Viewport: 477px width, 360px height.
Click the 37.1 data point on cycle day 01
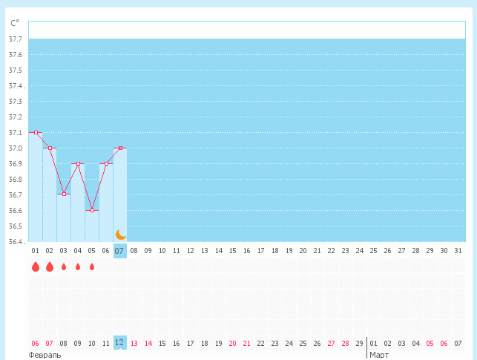coord(36,132)
